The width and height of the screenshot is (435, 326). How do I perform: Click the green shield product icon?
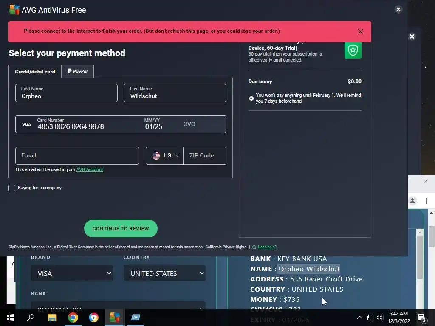coord(353,50)
